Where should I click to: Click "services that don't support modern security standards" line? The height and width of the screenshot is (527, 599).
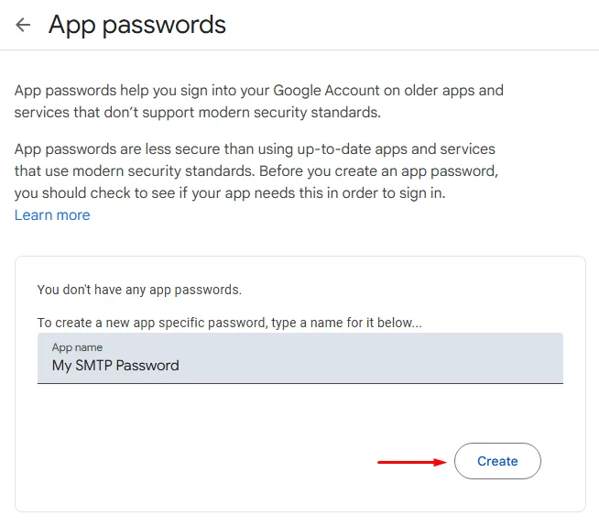tap(197, 113)
